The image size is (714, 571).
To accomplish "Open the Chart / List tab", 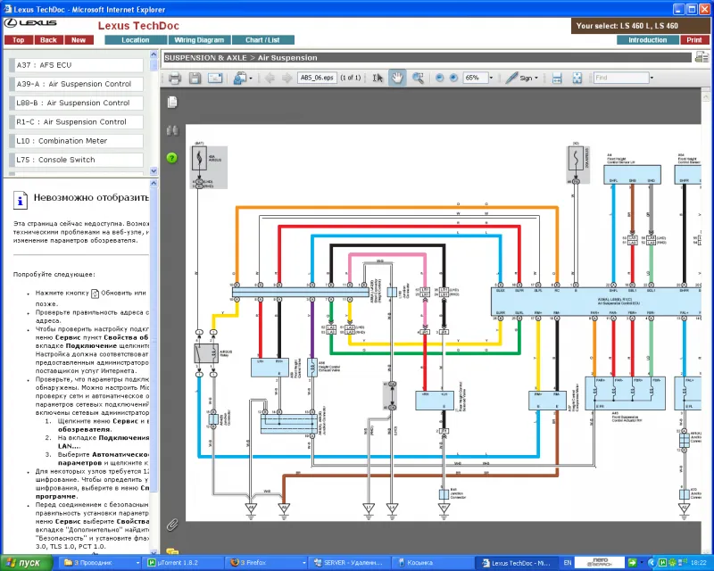I will (x=262, y=40).
